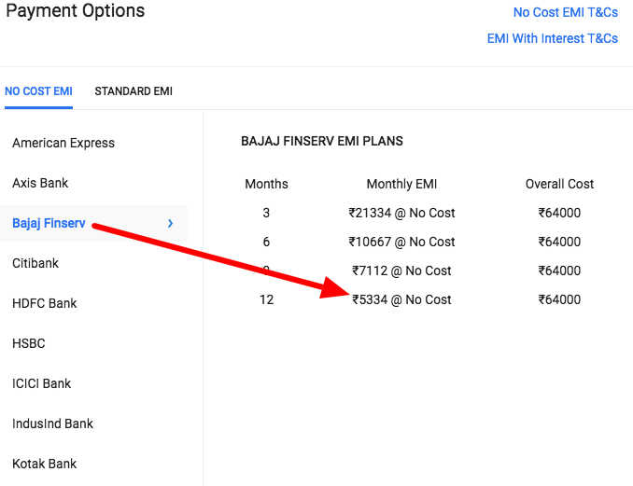Click the BAJAJ FINSERV EMI PLANS heading
The width and height of the screenshot is (633, 486).
[322, 141]
